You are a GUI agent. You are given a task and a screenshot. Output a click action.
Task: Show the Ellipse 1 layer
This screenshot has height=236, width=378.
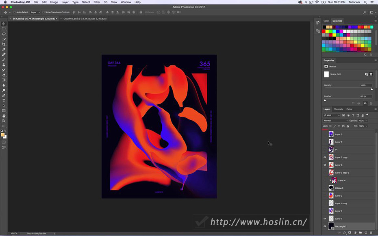(x=325, y=188)
